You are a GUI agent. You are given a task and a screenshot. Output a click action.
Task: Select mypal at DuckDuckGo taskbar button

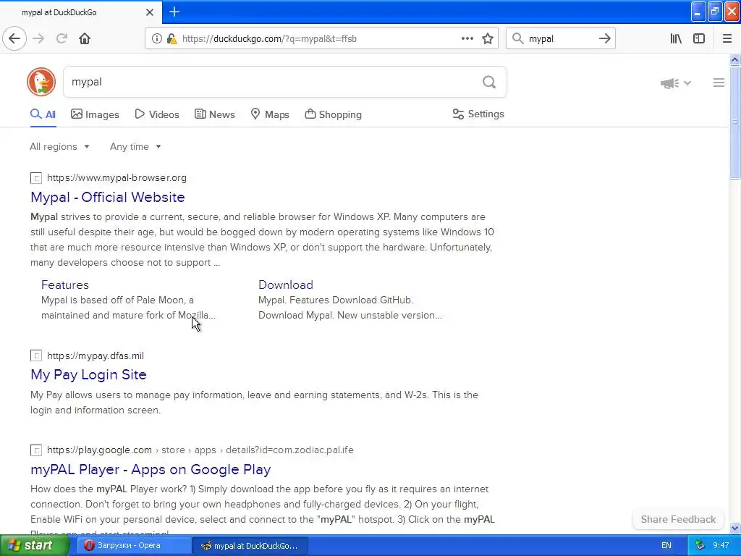click(x=250, y=546)
